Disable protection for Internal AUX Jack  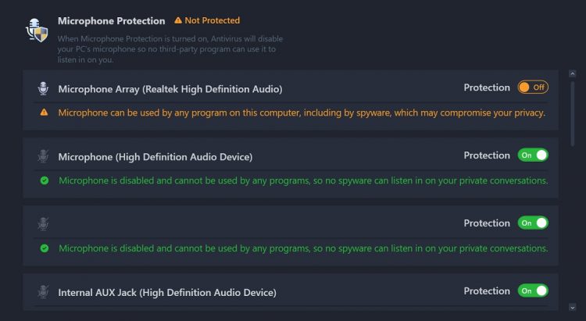(x=533, y=291)
